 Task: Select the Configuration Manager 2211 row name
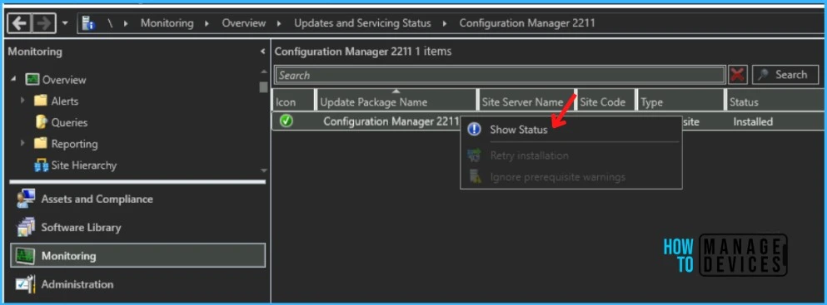(391, 121)
